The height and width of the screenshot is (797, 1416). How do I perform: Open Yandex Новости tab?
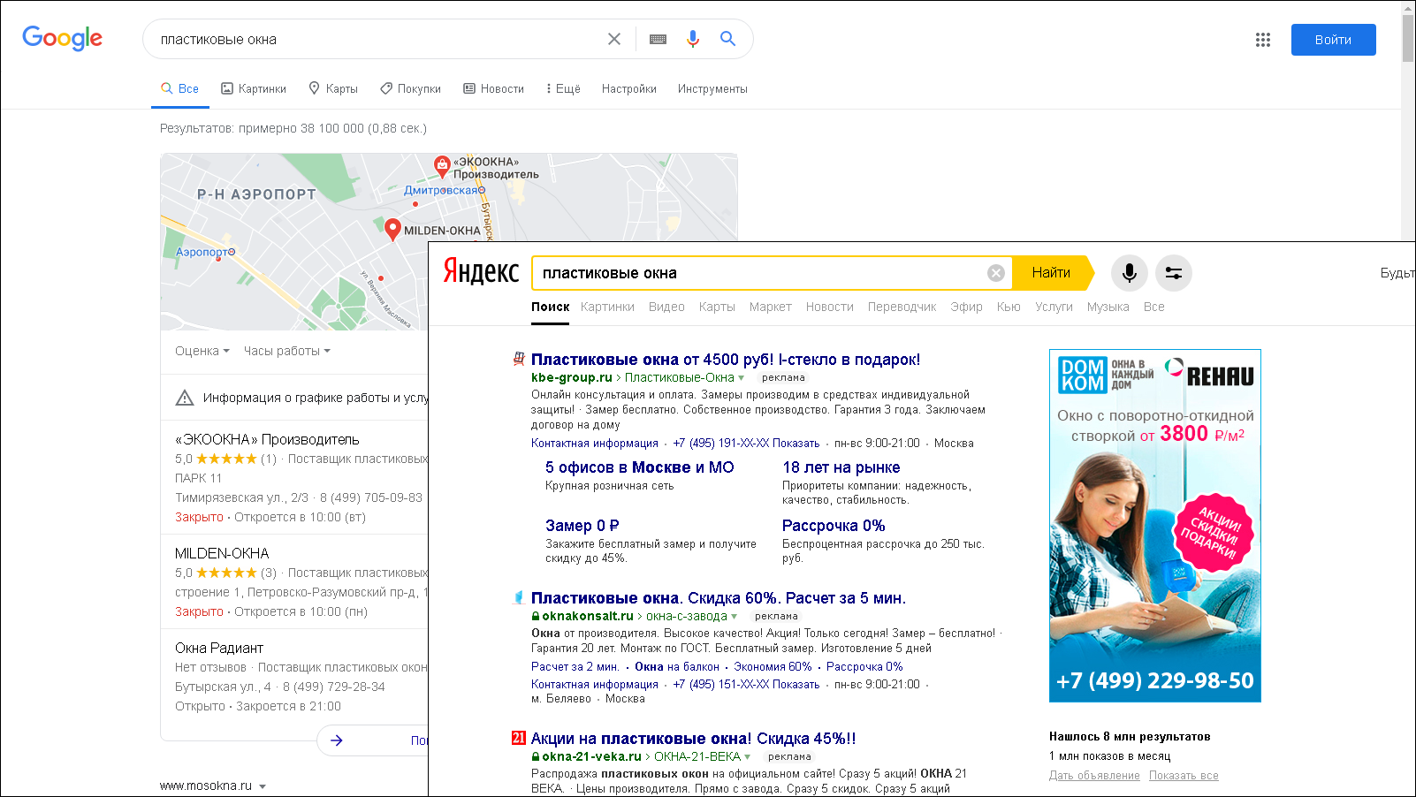coord(830,307)
